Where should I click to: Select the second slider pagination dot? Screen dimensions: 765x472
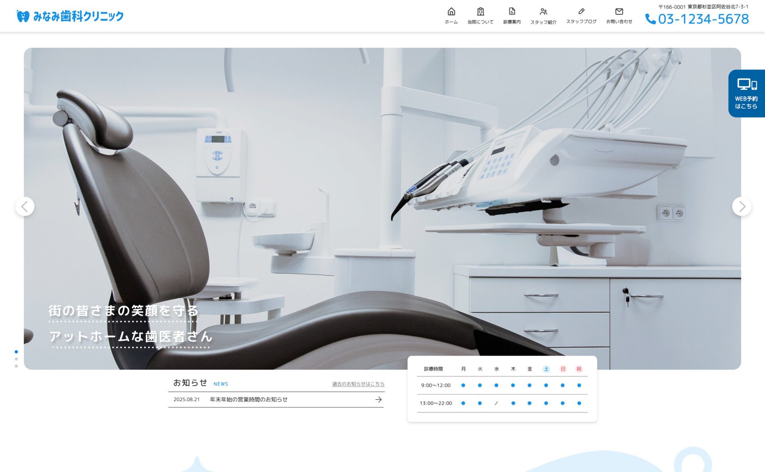click(x=16, y=359)
